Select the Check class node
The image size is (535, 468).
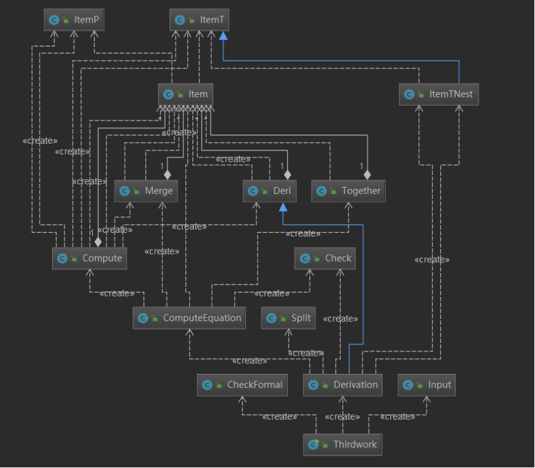point(325,258)
